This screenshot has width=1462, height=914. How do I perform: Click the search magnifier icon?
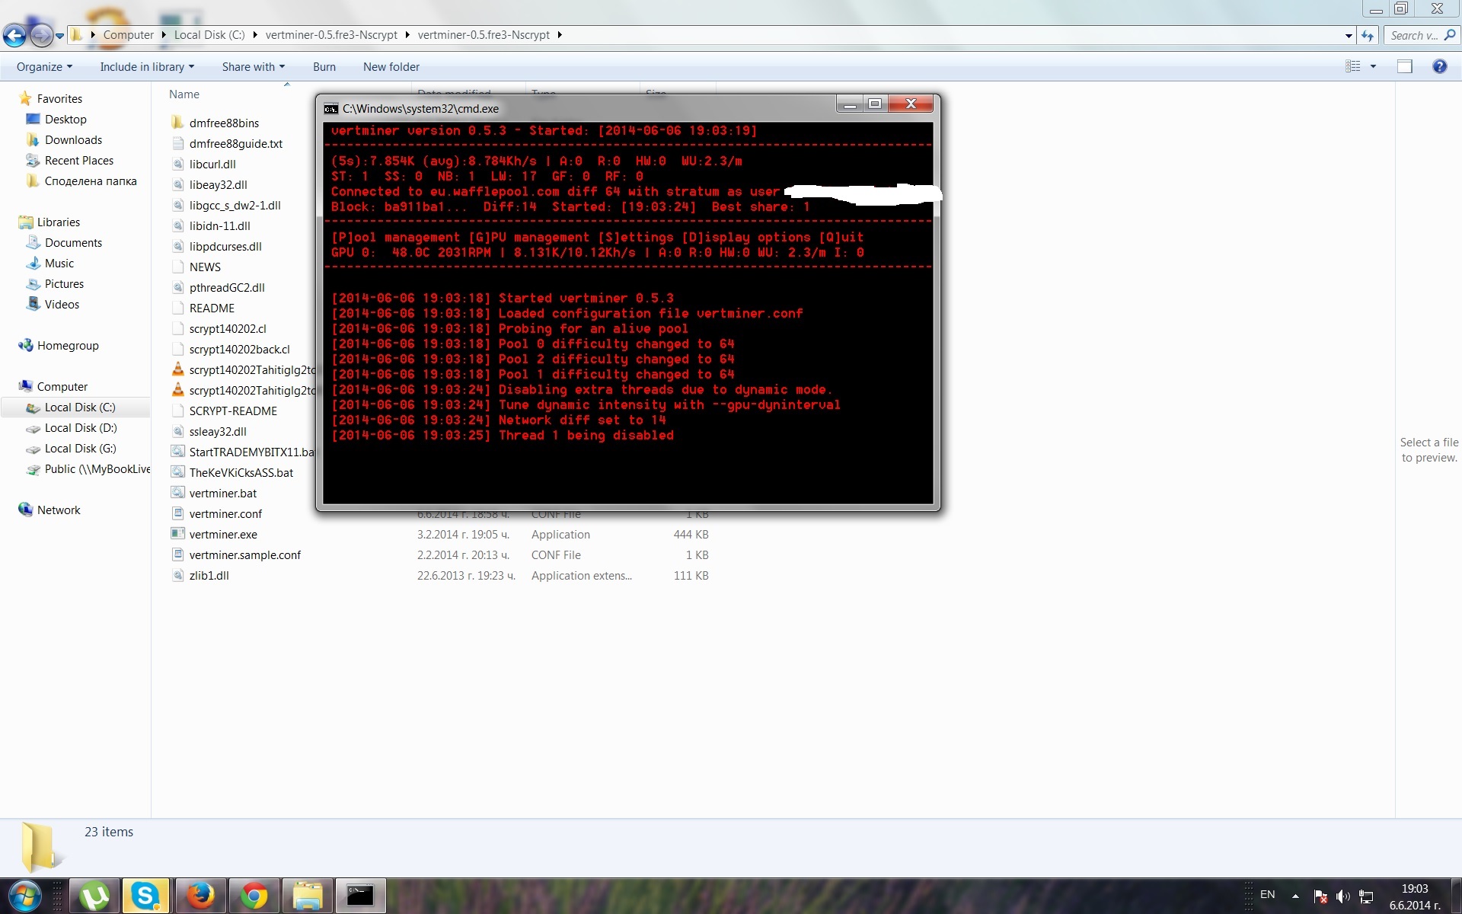1449,35
